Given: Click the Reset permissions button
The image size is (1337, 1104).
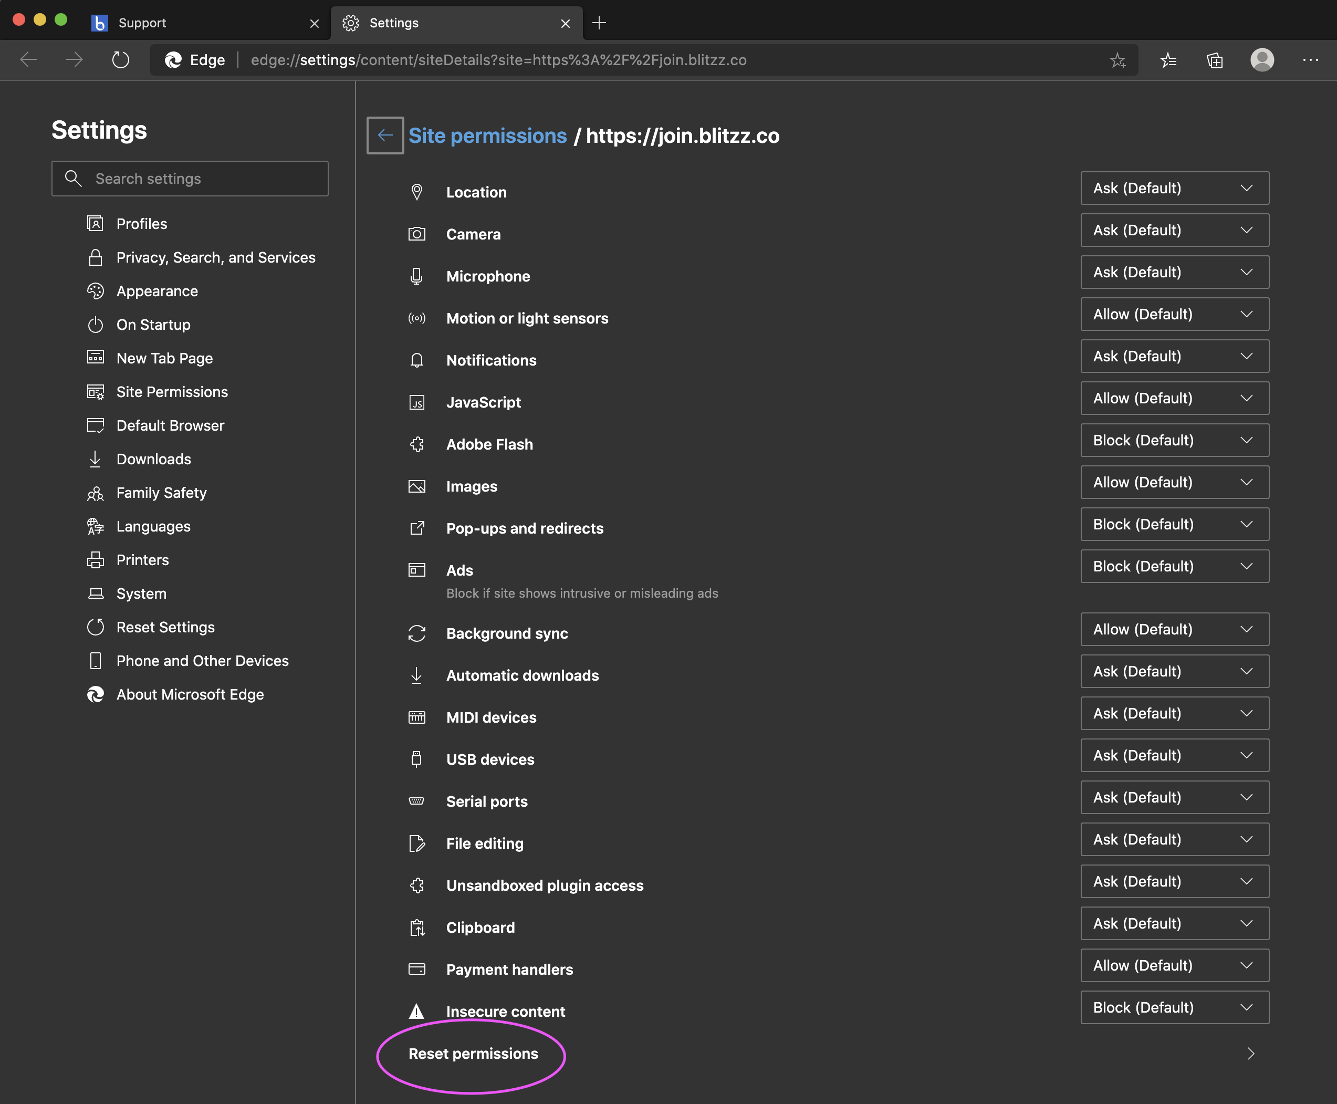Looking at the screenshot, I should tap(473, 1054).
